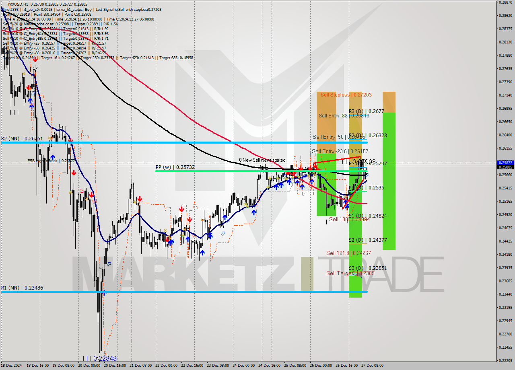Click the 'Sell Target2 | 0.2389' label

pyautogui.click(x=350, y=273)
